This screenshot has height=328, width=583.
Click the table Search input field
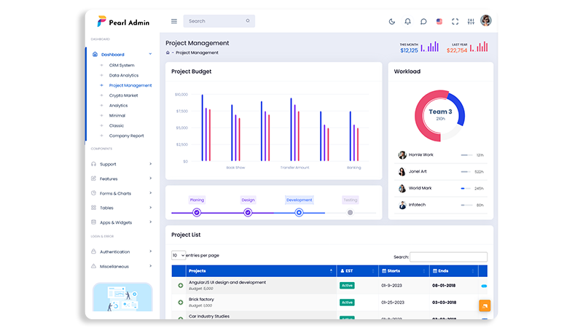[x=448, y=257]
